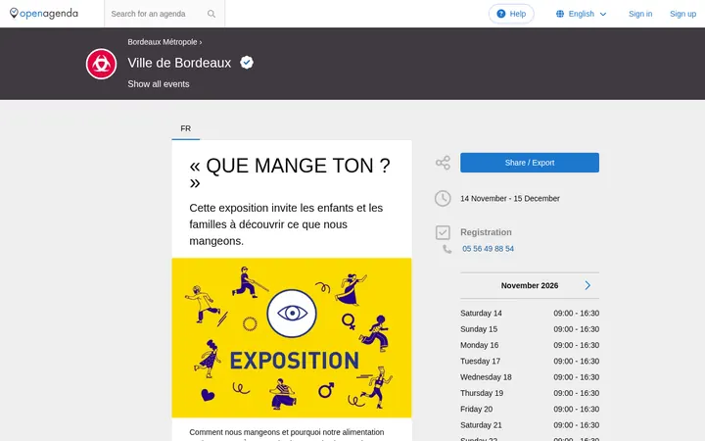
Task: Click the Wednesday 18 timing row
Action: click(530, 377)
